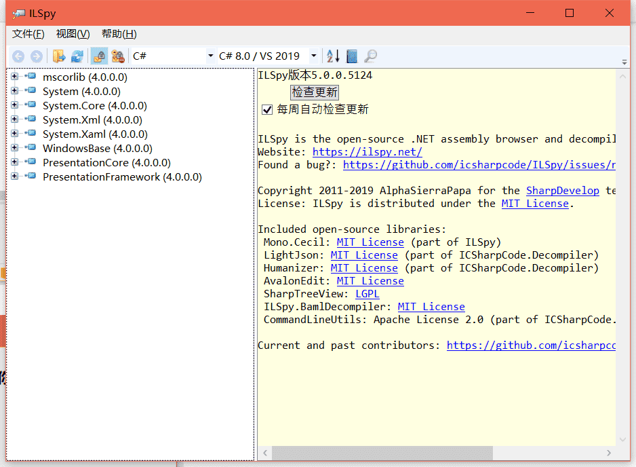Open the 视图(V) menu
The width and height of the screenshot is (636, 467).
(73, 34)
